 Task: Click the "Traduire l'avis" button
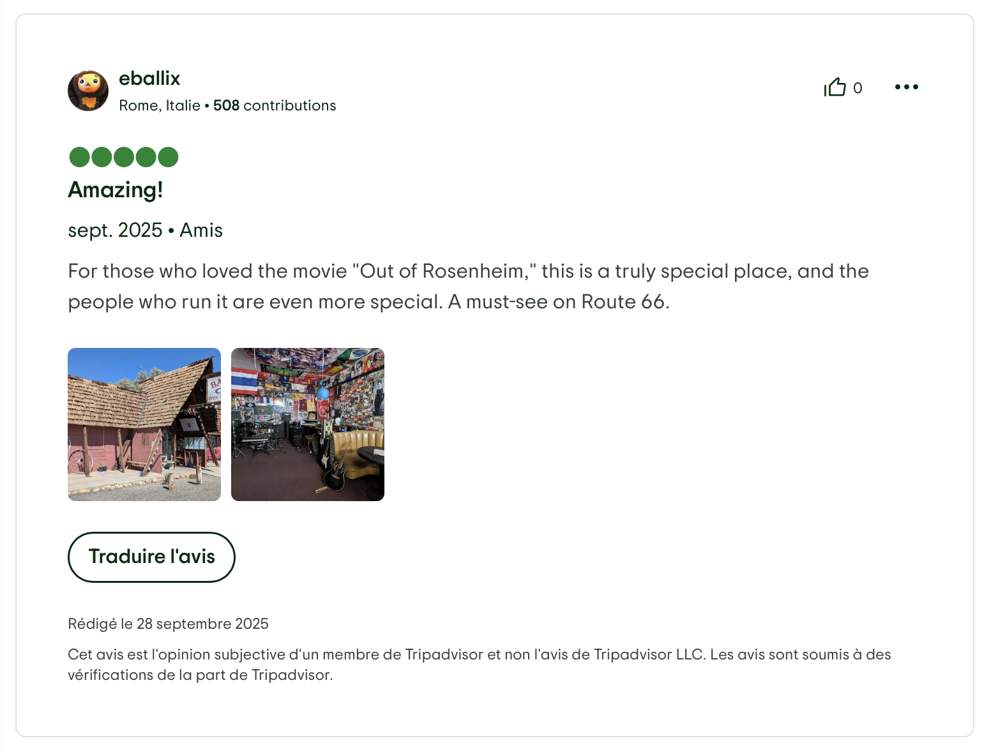151,557
